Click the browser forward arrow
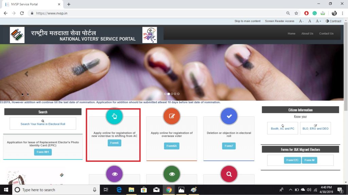Image resolution: width=348 pixels, height=195 pixels. click(14, 13)
